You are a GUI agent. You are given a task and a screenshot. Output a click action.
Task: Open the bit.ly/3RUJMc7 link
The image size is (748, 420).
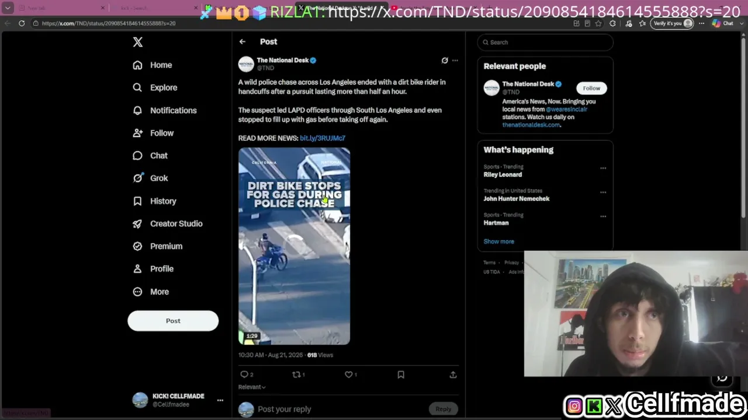tap(323, 138)
